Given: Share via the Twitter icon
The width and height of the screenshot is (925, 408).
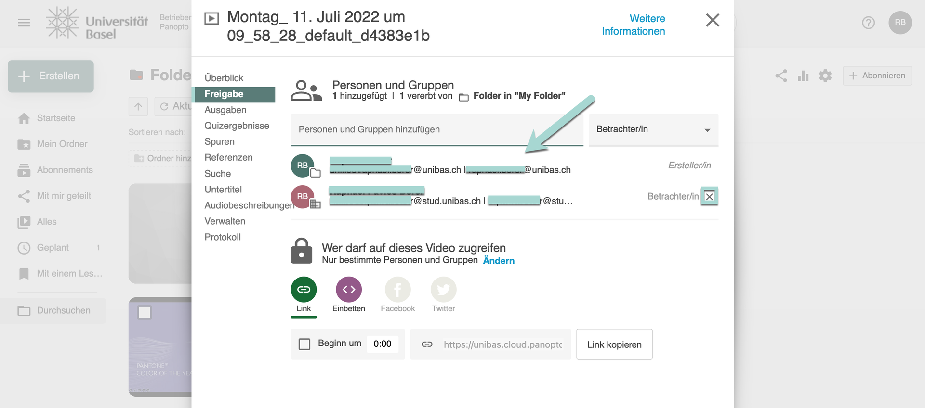Looking at the screenshot, I should (443, 289).
